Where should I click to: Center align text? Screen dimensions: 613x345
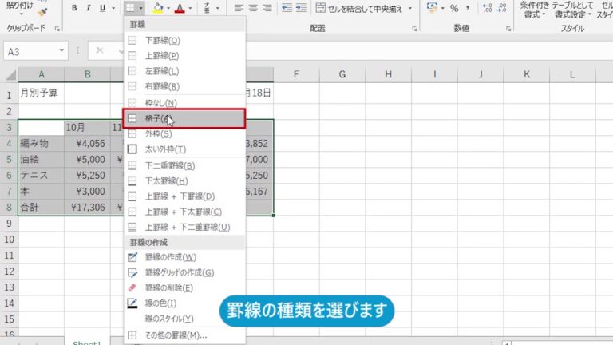pyautogui.click(x=253, y=8)
